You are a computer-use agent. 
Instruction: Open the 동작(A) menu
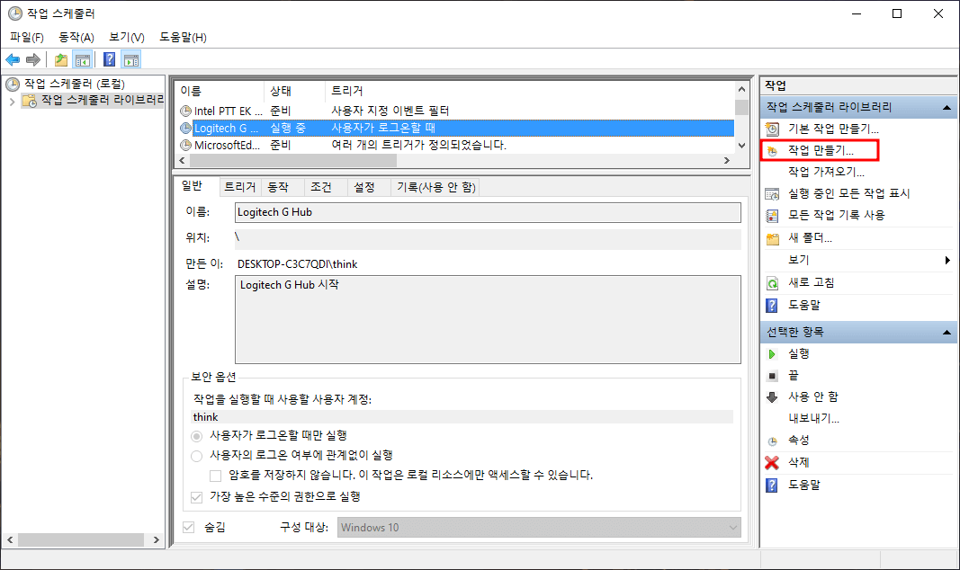pos(76,37)
